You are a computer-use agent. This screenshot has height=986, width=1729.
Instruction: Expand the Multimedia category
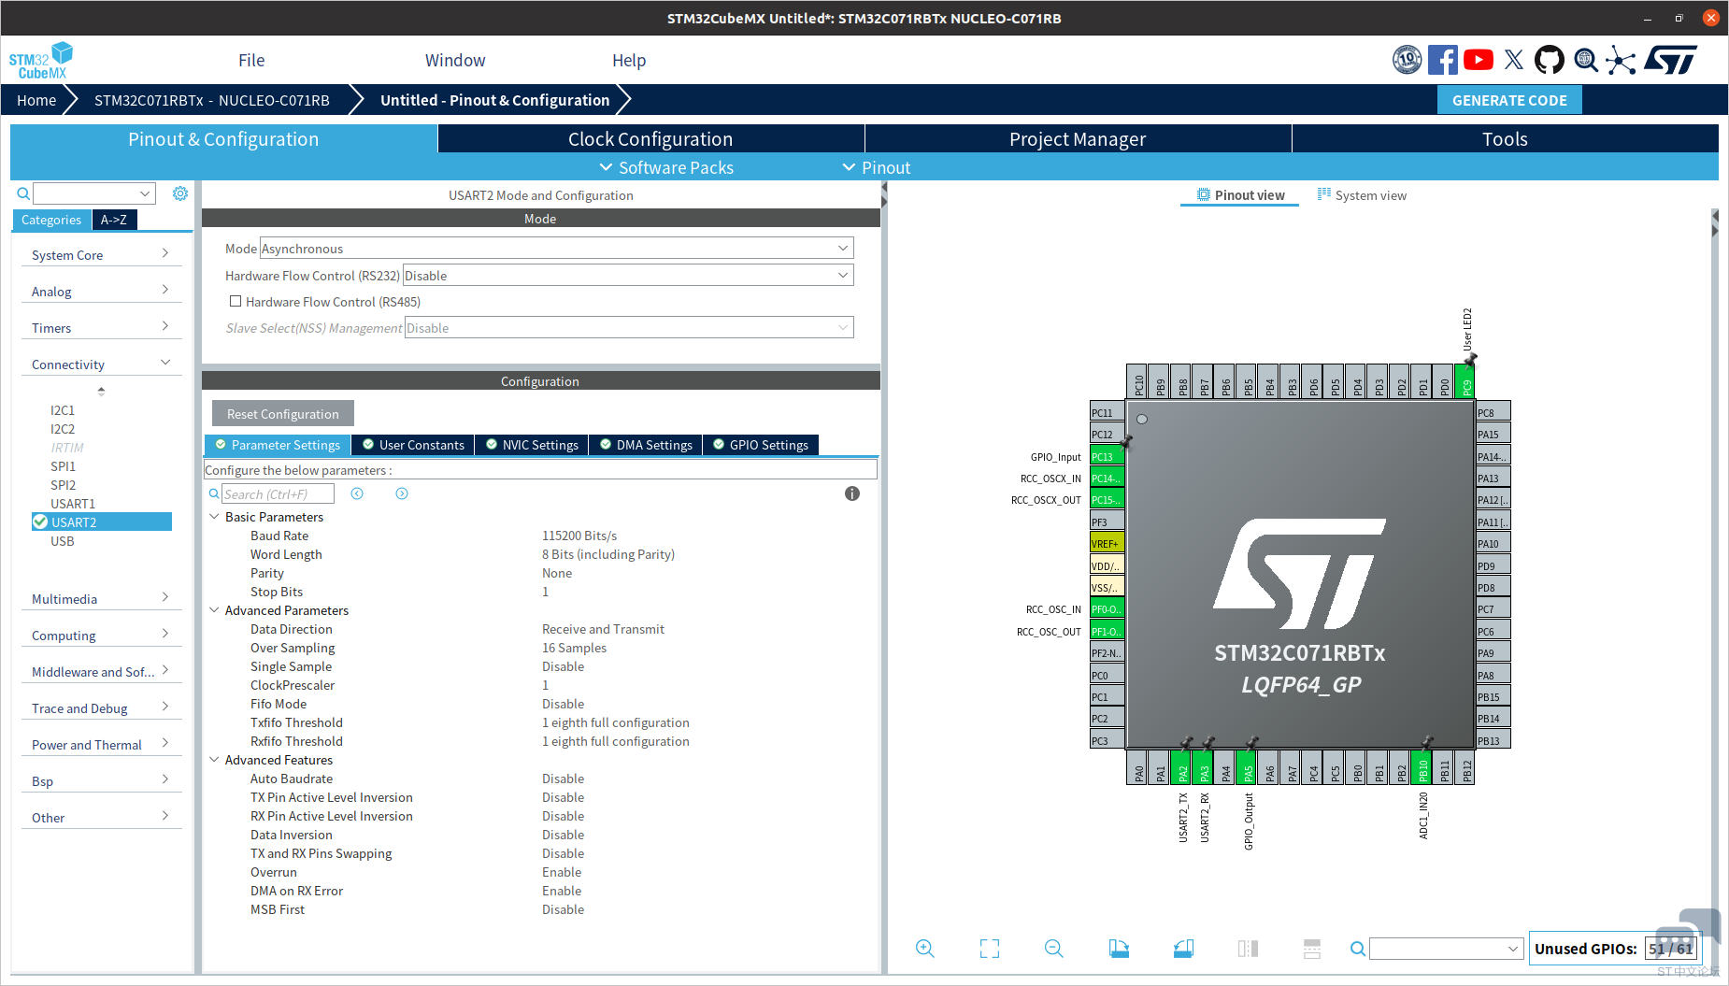click(101, 599)
